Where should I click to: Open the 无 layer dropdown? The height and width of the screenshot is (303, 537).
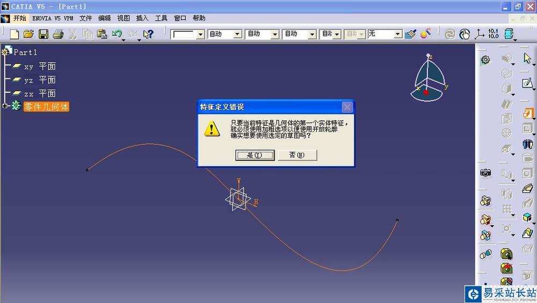397,34
